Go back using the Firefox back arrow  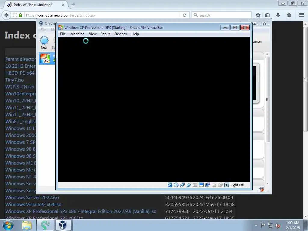[7, 15]
